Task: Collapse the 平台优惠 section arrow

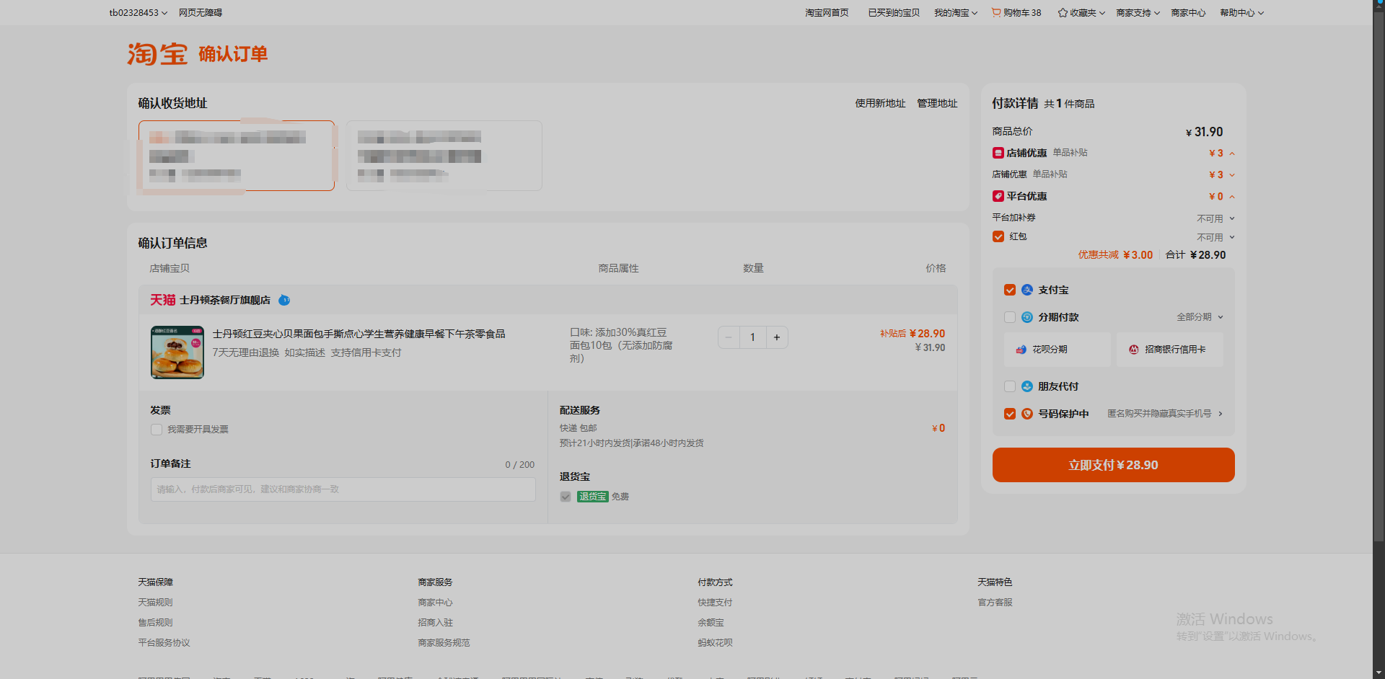Action: (1232, 197)
